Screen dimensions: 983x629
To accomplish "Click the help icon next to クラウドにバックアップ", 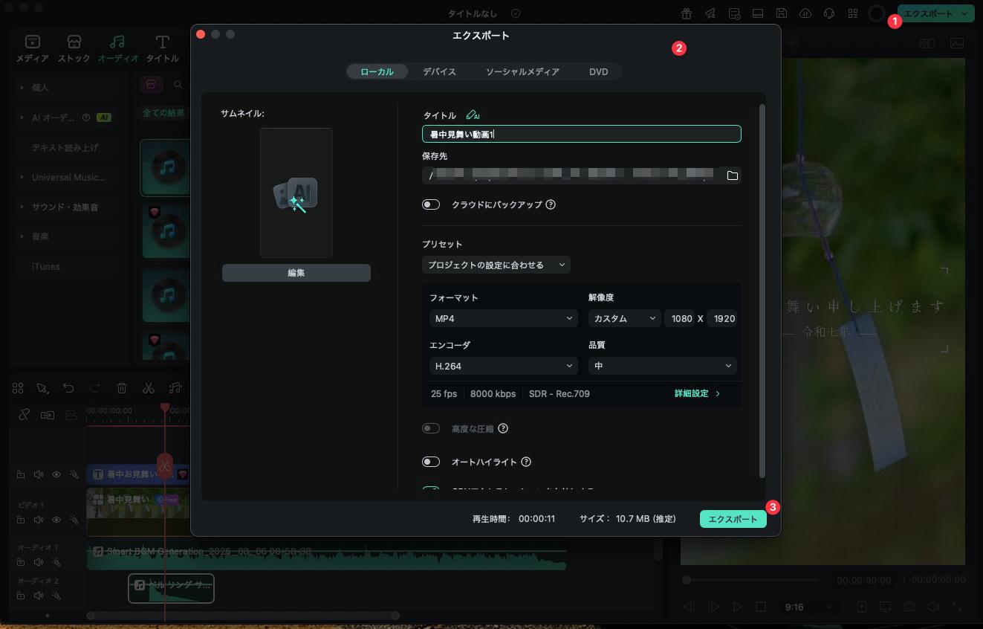I will click(551, 204).
